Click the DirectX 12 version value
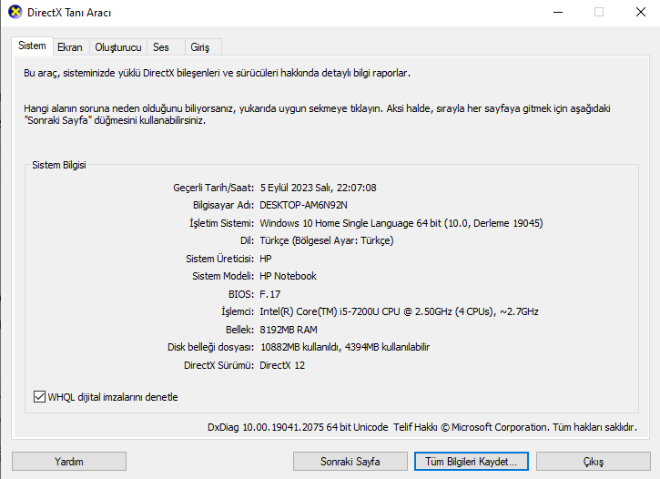 pyautogui.click(x=282, y=365)
